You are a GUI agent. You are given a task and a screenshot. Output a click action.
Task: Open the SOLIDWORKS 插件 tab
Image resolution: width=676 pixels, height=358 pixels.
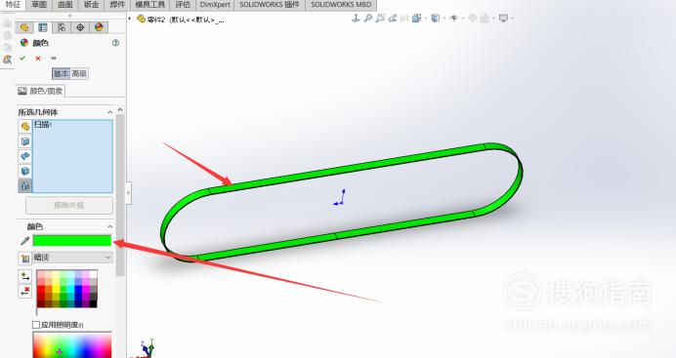[270, 5]
